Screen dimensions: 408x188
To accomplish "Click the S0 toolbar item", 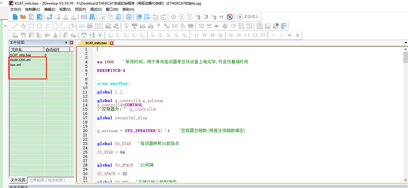I will tap(153, 35).
